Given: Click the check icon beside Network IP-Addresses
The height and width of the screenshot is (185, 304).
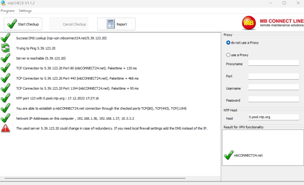Looking at the screenshot, I should pyautogui.click(x=6, y=118).
